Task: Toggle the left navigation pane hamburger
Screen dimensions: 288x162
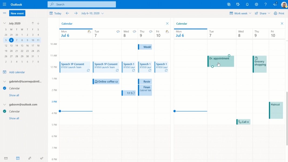Action: coord(5,13)
